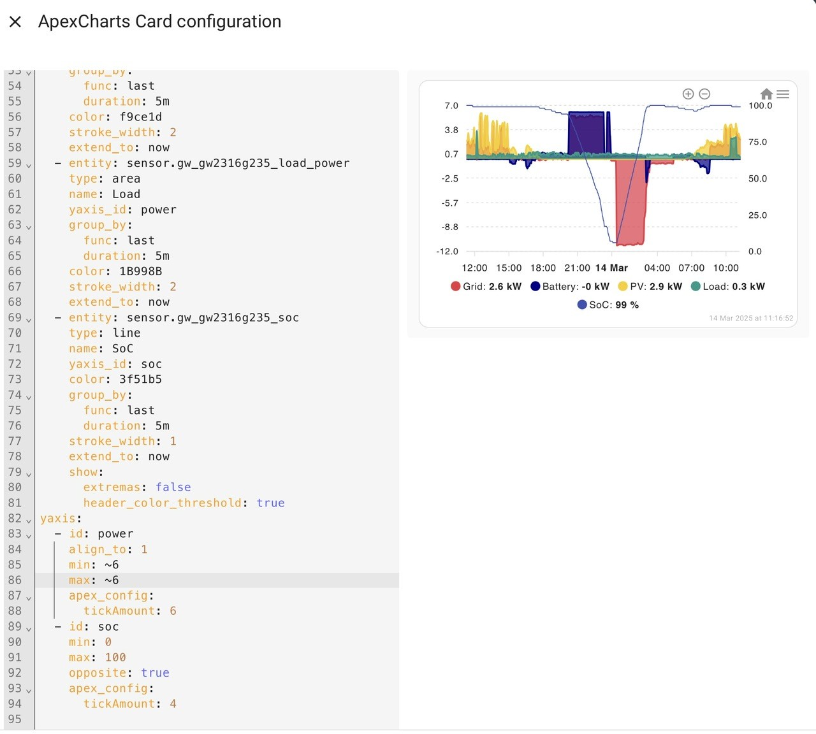Toggle SoC series in legend
Viewport: 816px width, 734px height.
pyautogui.click(x=608, y=305)
